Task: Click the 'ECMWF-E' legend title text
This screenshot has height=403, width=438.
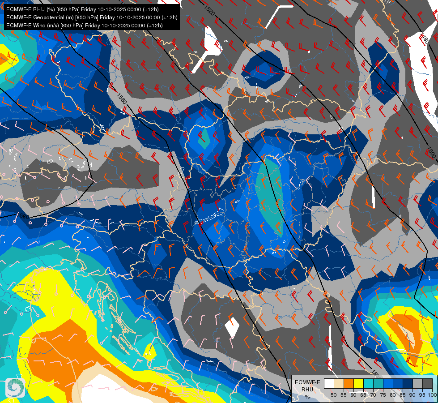Action: 307,382
